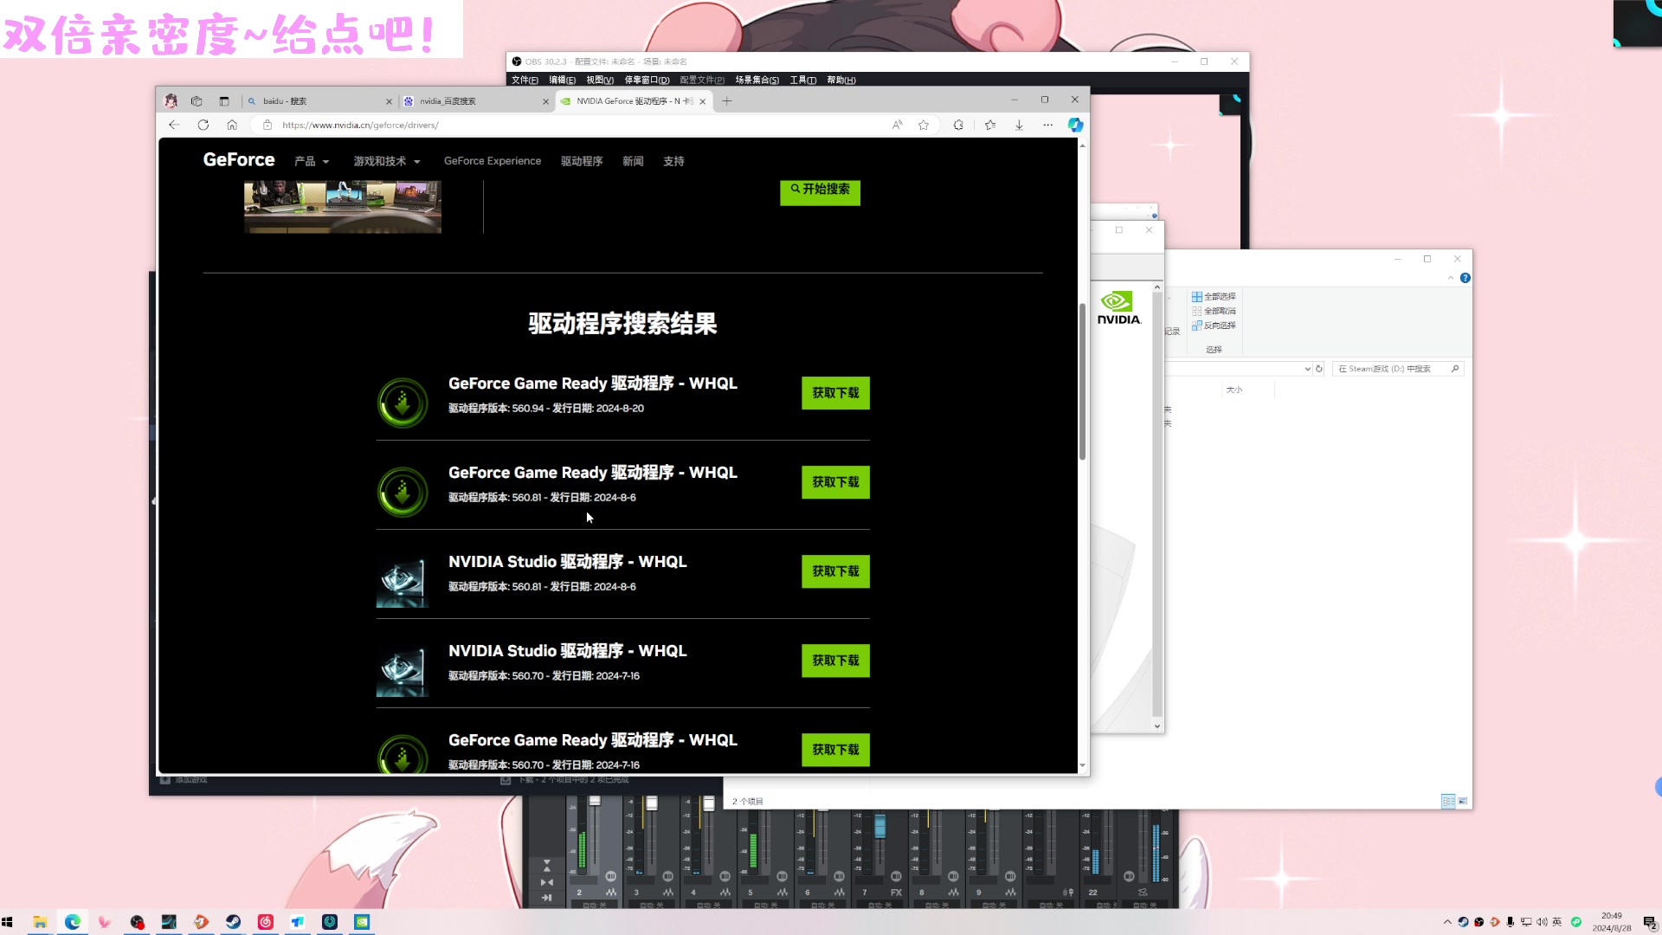Open the GeForce Experience nav link

493,161
